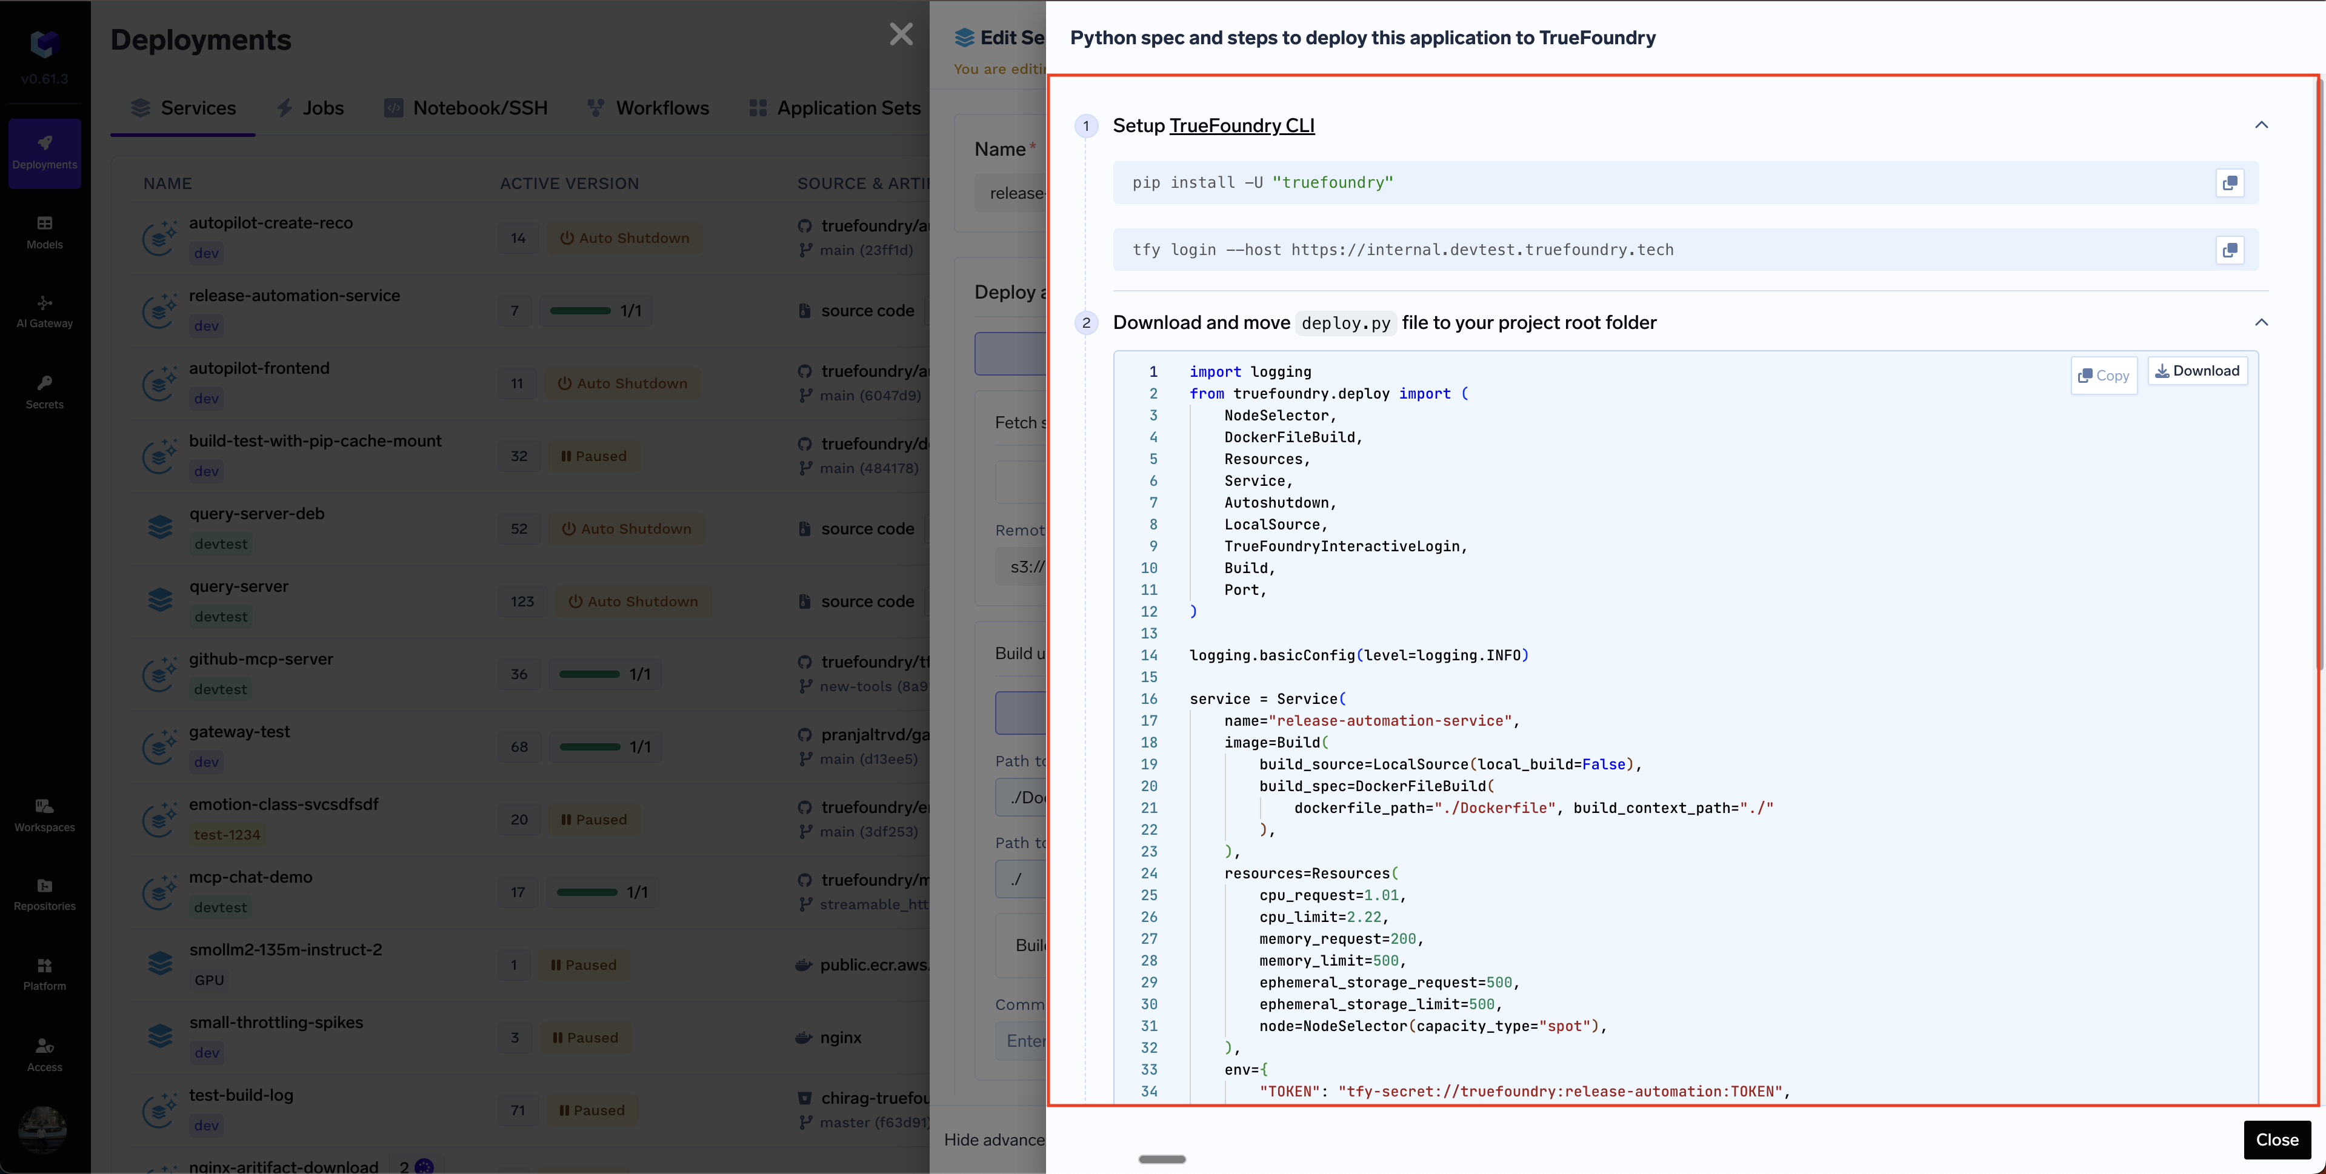Collapse the Setup TrueFoundry CLI step
The height and width of the screenshot is (1174, 2326).
pos(2262,125)
